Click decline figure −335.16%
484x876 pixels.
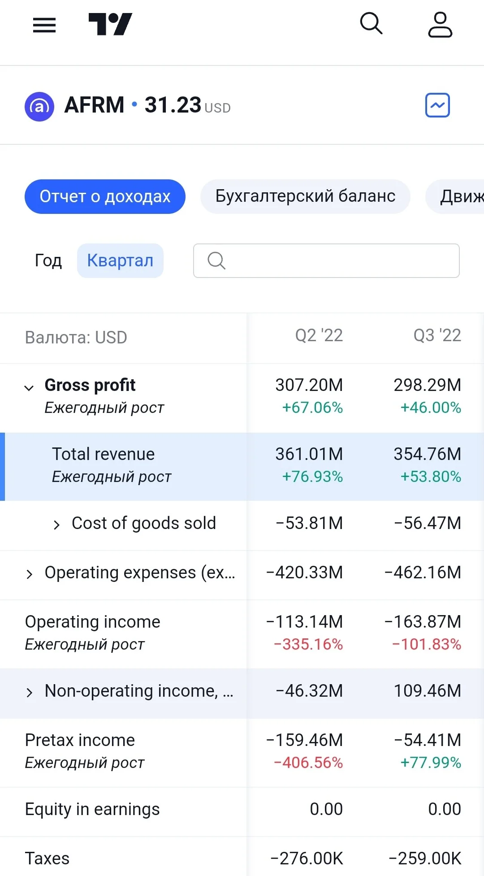tap(308, 644)
